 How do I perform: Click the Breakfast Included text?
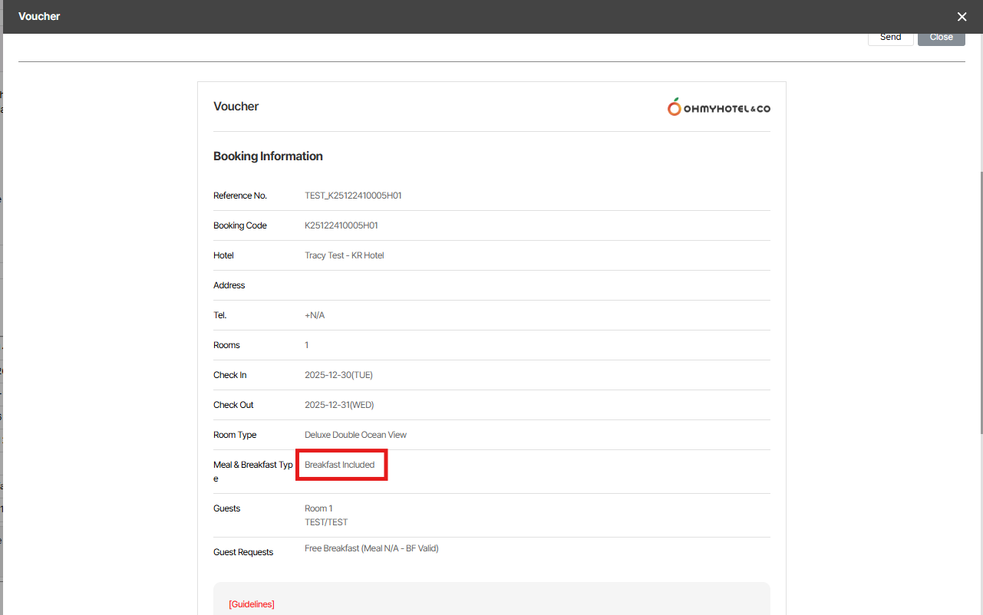339,465
